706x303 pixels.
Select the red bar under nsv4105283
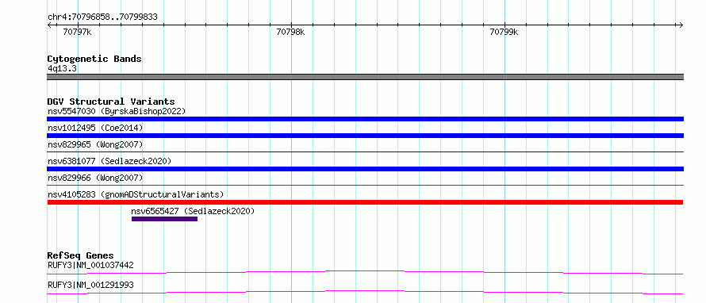(x=365, y=202)
